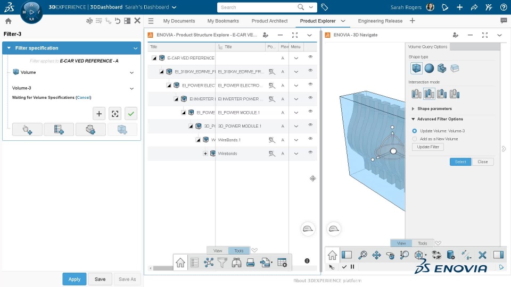Click the binoculars find icon in Explore toolbar
The width and height of the screenshot is (511, 287).
click(236, 262)
